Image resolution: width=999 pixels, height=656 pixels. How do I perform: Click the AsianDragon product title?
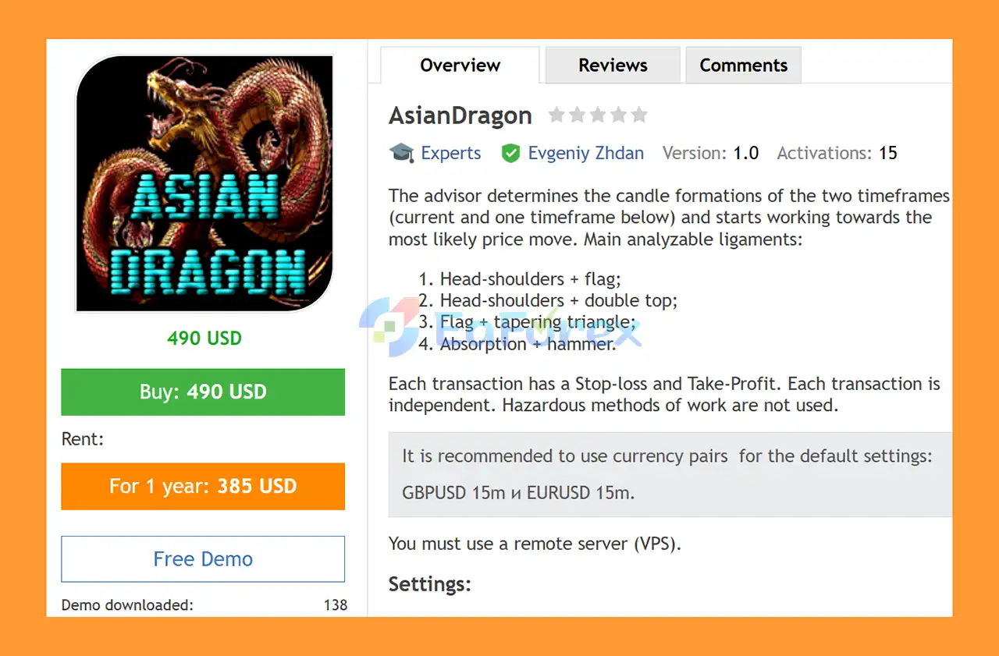click(460, 116)
